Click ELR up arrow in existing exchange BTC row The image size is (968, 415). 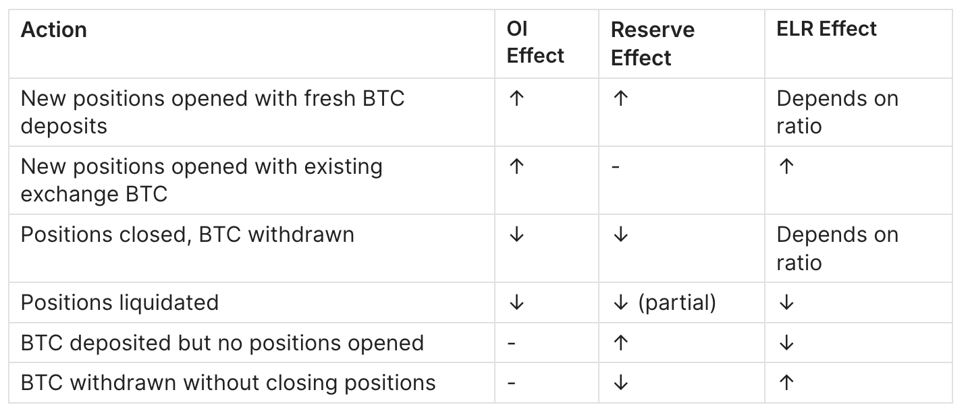tap(786, 167)
